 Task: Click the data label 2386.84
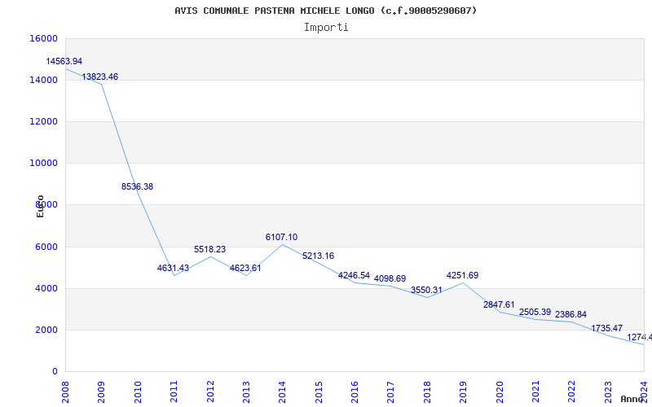pos(571,315)
